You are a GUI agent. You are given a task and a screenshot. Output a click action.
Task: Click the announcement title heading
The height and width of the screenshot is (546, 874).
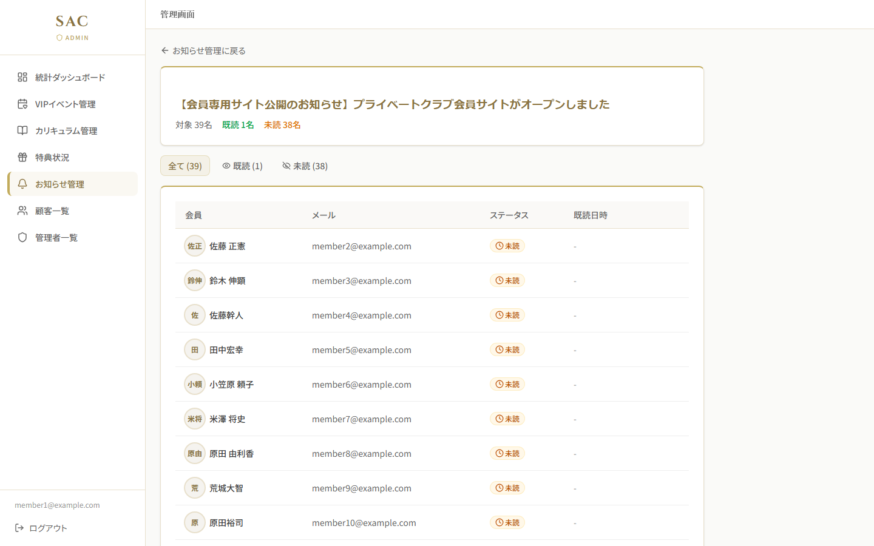(x=393, y=104)
